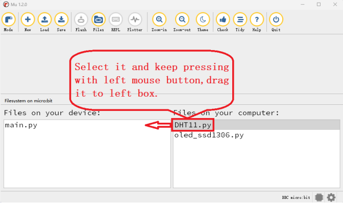Open Help from the toolbar

pyautogui.click(x=257, y=22)
